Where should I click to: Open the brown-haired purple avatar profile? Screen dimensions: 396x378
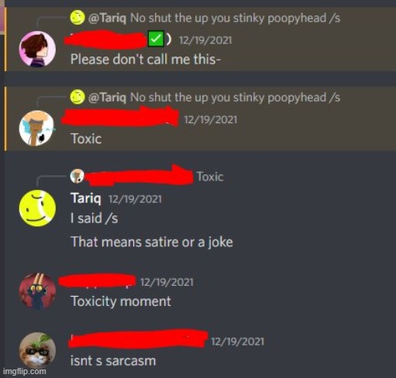tap(37, 49)
